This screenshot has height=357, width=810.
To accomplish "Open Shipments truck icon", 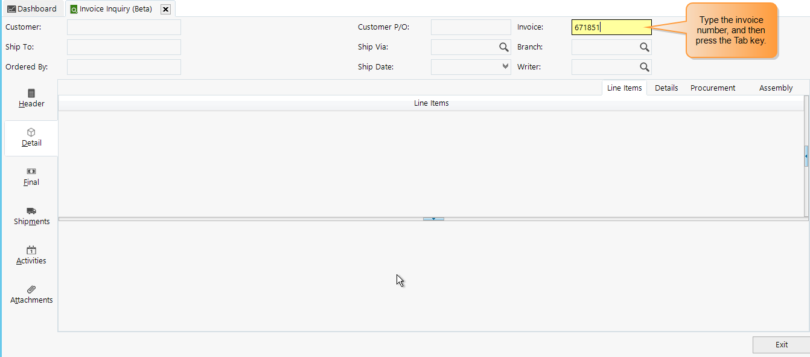I will point(31,211).
